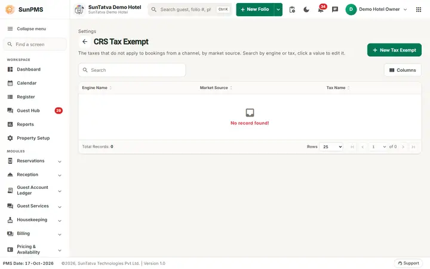Click the hamburger Collapse menu icon
This screenshot has height=269, width=430.
(10, 29)
